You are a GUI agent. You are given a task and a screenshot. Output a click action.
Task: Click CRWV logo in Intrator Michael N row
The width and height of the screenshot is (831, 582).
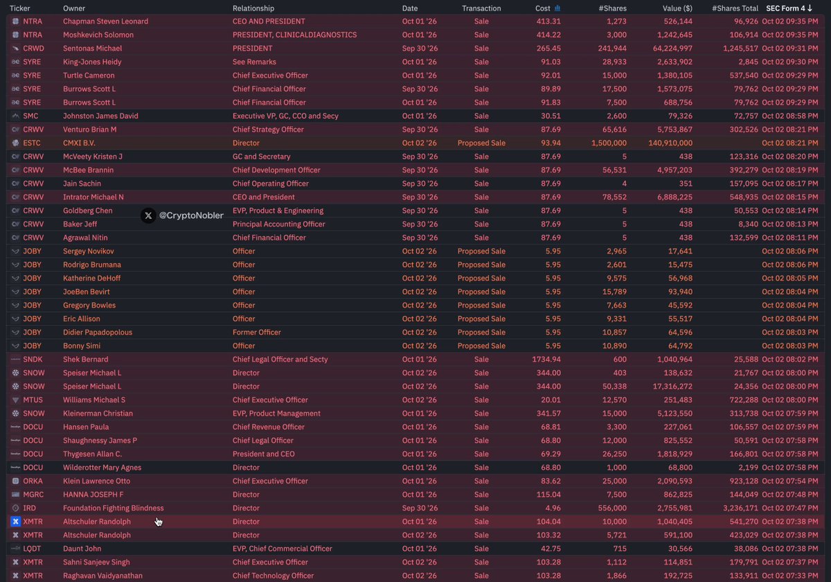pyautogui.click(x=15, y=197)
